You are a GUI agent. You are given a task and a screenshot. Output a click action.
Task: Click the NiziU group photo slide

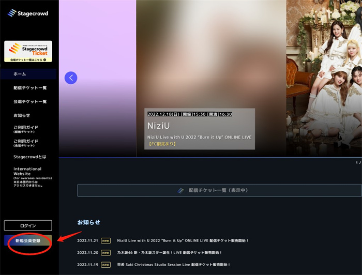(324, 79)
